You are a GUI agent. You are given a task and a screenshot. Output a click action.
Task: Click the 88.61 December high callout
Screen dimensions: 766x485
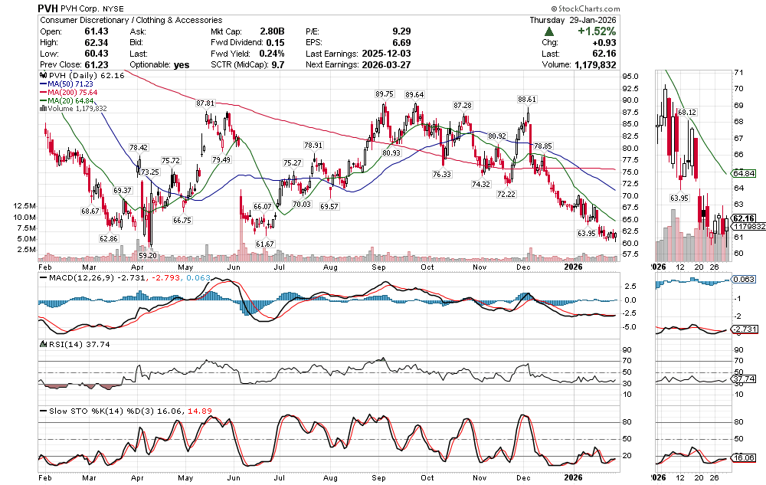click(526, 100)
